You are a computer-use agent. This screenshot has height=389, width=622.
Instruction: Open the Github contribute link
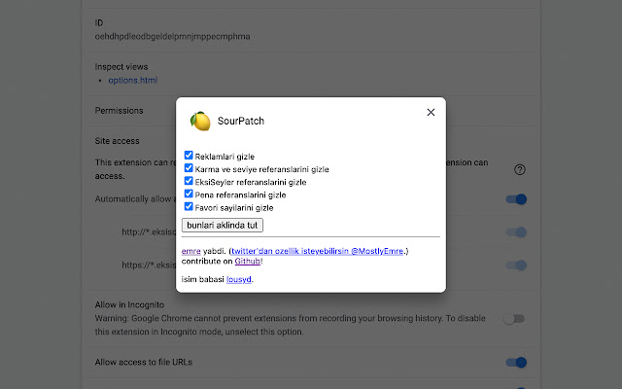tap(248, 262)
